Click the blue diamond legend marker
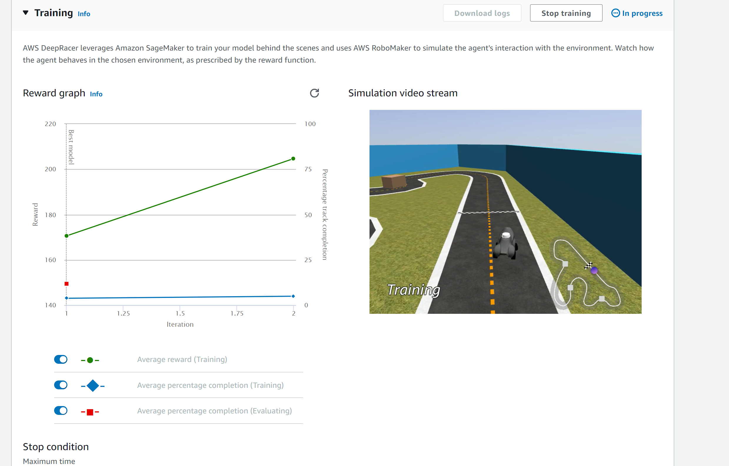The height and width of the screenshot is (466, 729). pyautogui.click(x=93, y=386)
